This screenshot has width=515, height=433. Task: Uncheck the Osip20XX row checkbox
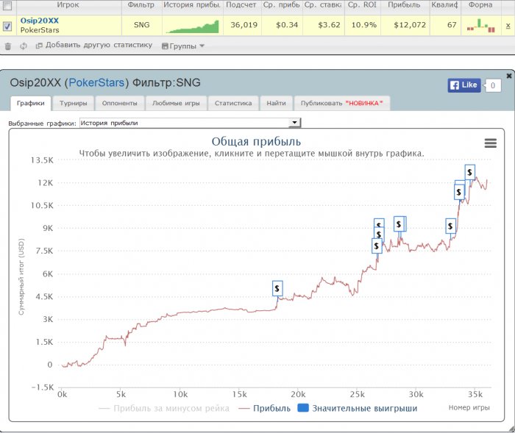click(x=7, y=26)
